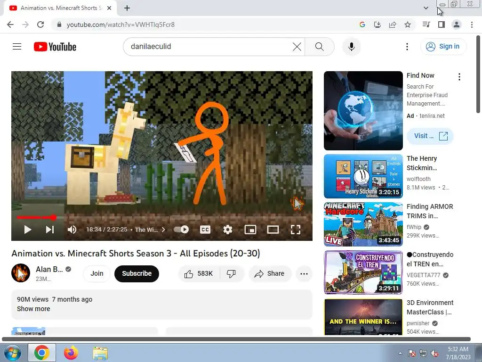Open The Henry Stickmin collection thumbnail

tap(363, 176)
